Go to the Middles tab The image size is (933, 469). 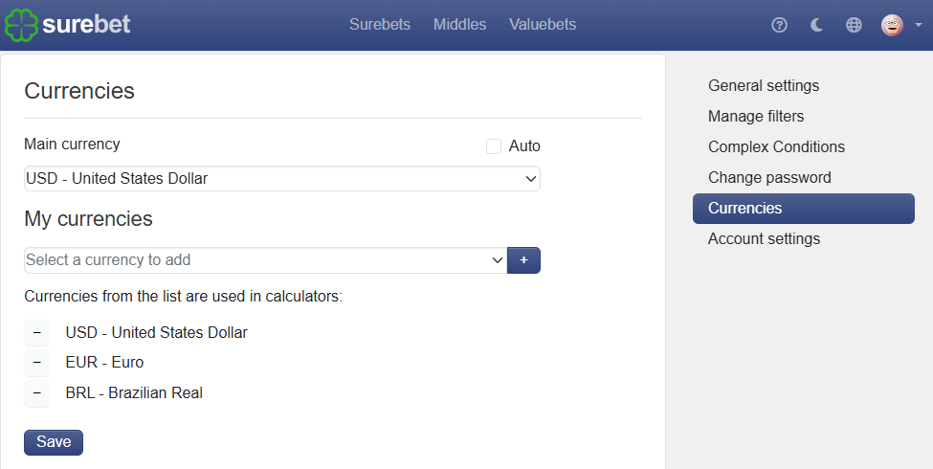(459, 24)
